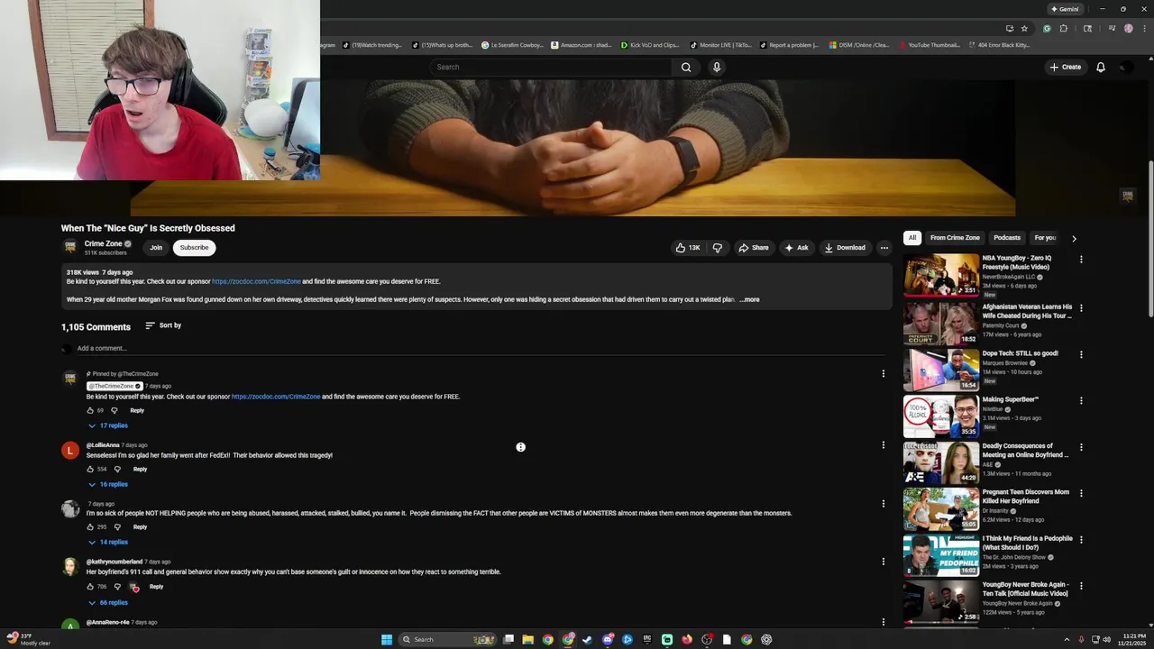Open the Gemini button in the Chrome title bar
Viewport: 1154px width, 649px height.
click(x=1065, y=9)
